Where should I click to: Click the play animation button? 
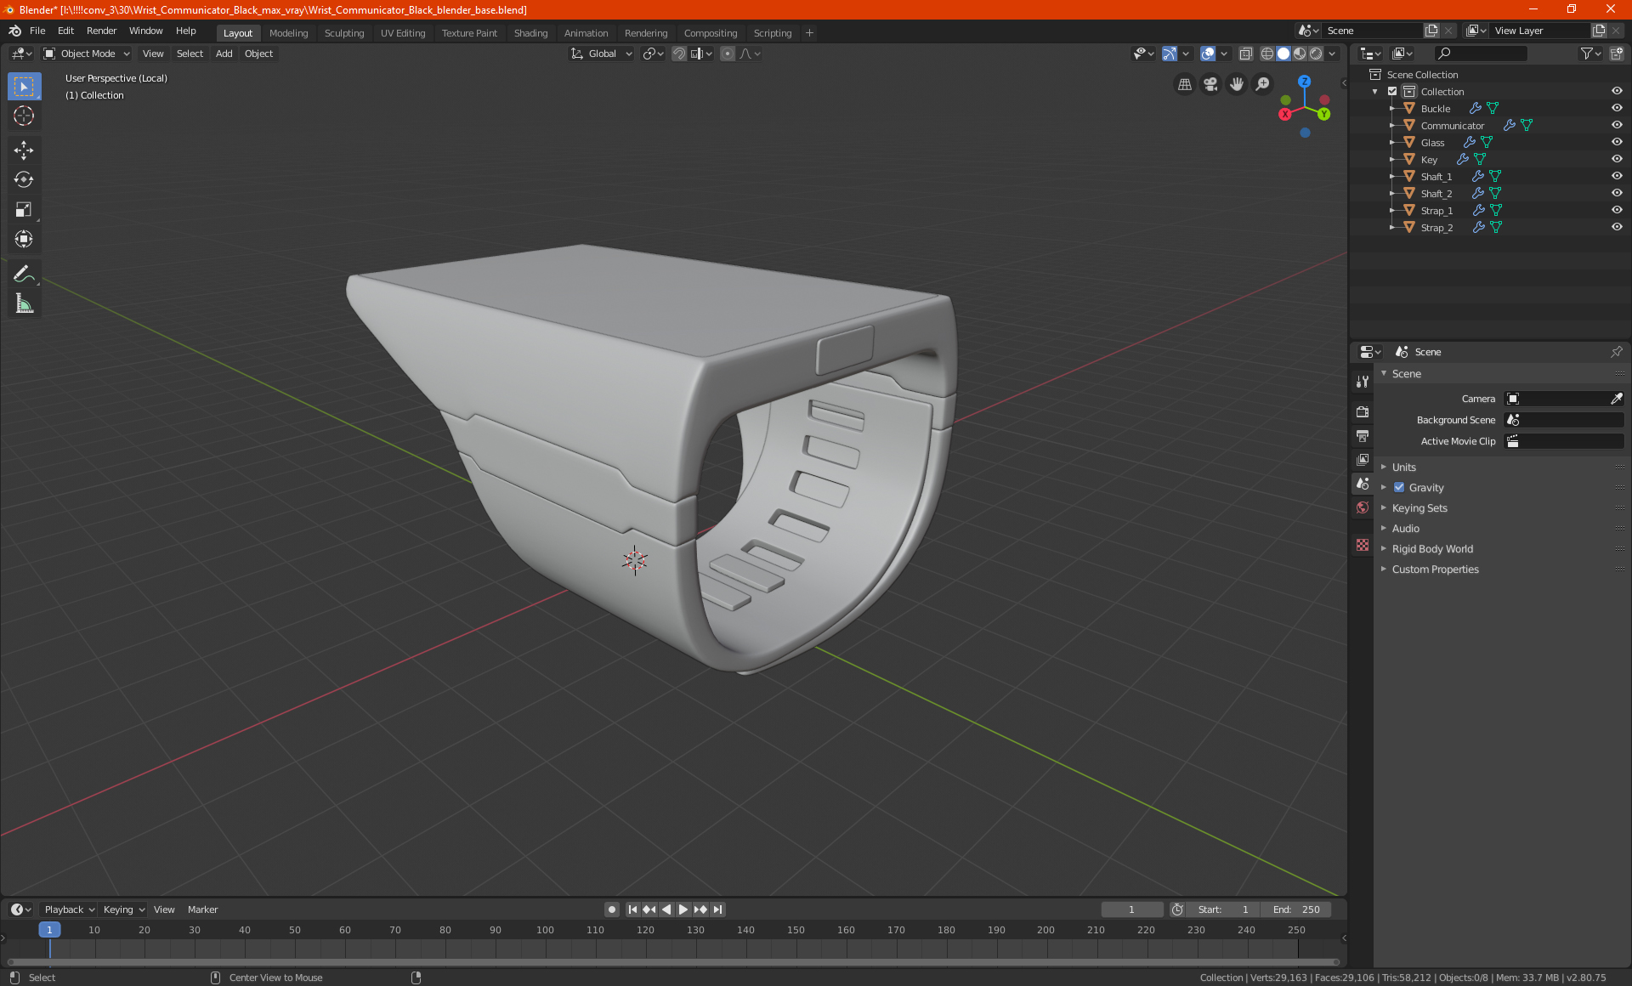(683, 909)
